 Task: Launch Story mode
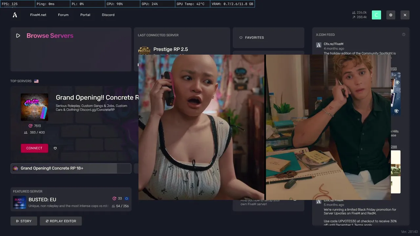pos(24,221)
